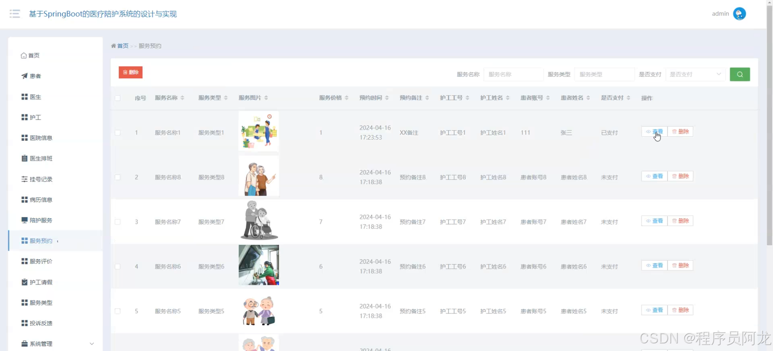Select the table header select-all checkbox
This screenshot has width=773, height=351.
118,98
